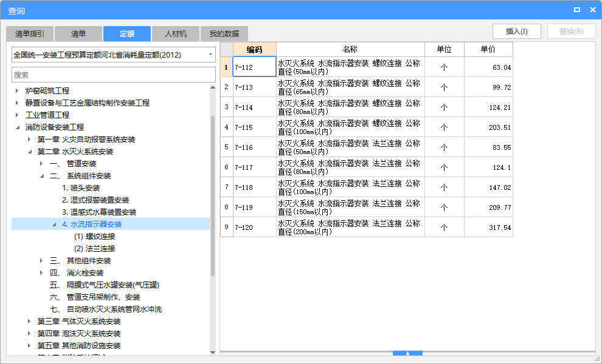This screenshot has height=364, width=602.
Task: Select code cell 7-113
Action: 255,87
